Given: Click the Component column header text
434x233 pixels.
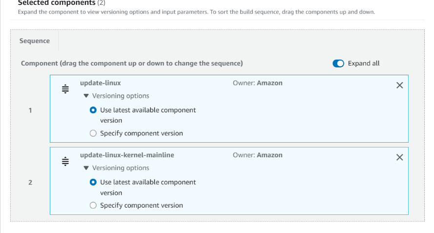Looking at the screenshot, I should tap(132, 64).
